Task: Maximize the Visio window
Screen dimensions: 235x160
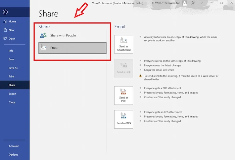Action: click(222, 3)
